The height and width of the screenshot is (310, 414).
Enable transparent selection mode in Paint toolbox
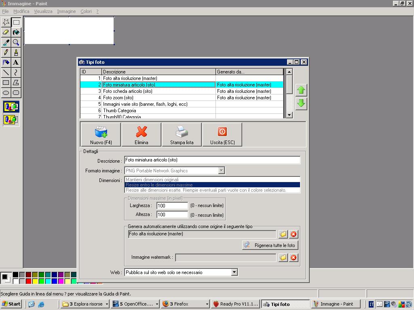11,119
